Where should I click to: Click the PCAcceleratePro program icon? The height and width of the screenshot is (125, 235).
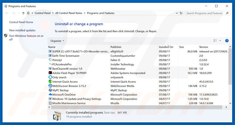pos(50,64)
